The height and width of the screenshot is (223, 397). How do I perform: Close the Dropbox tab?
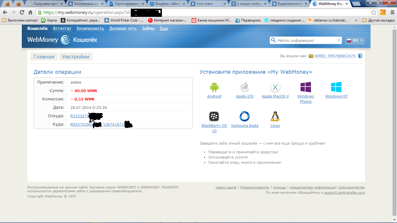[x=185, y=4]
